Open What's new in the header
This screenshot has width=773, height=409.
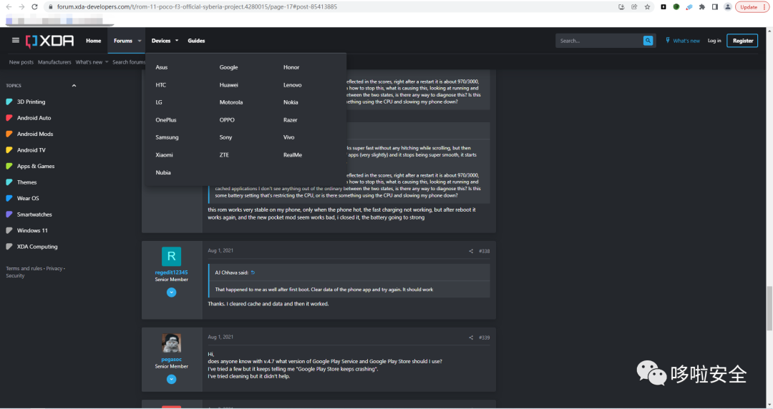click(x=683, y=41)
